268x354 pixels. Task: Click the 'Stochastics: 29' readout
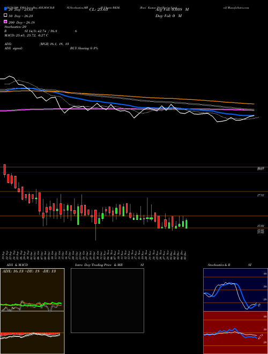pyautogui.click(x=16, y=27)
